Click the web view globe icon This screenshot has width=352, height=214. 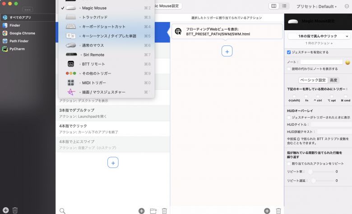point(178,32)
